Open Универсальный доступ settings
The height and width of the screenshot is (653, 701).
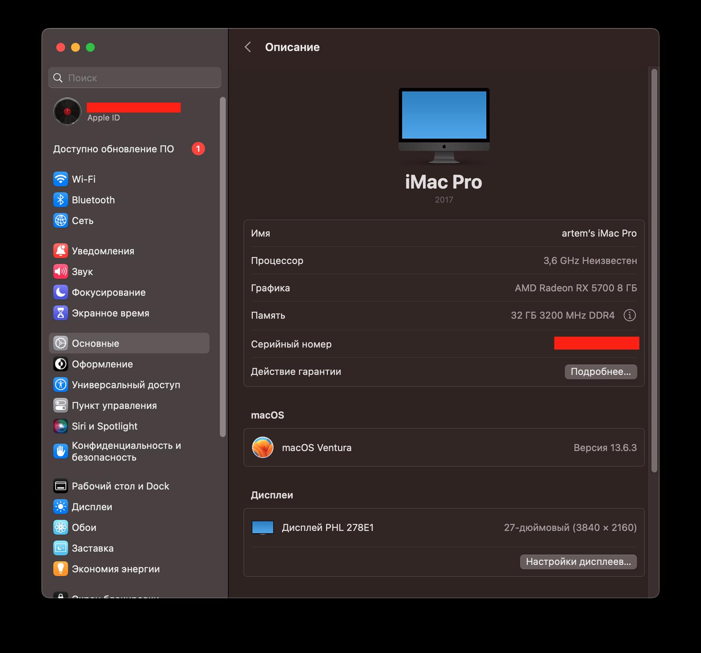click(126, 385)
